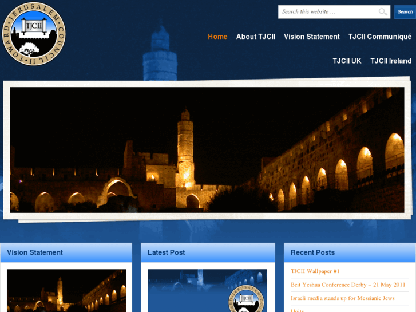Click the Search button
Viewport: 416px width, 312px height.
point(405,12)
